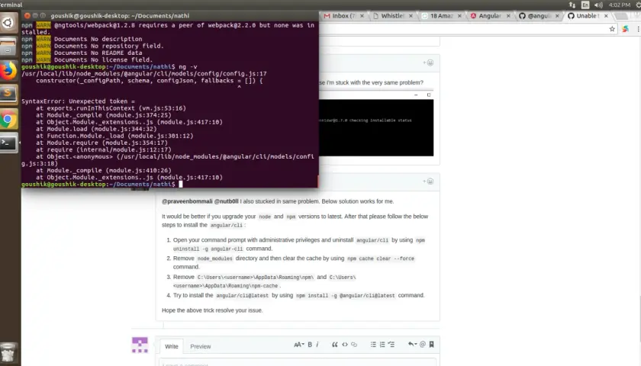Open Ubuntu Dash search launcher
The height and width of the screenshot is (366, 641).
pyautogui.click(x=8, y=24)
